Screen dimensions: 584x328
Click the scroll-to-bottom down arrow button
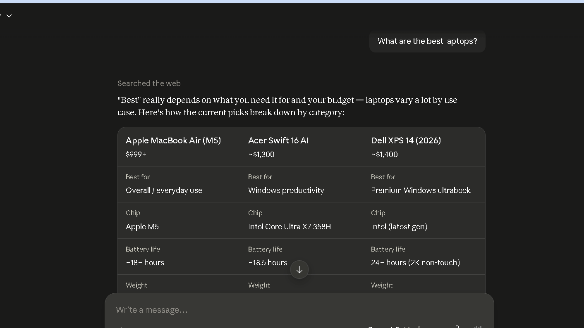tap(299, 270)
